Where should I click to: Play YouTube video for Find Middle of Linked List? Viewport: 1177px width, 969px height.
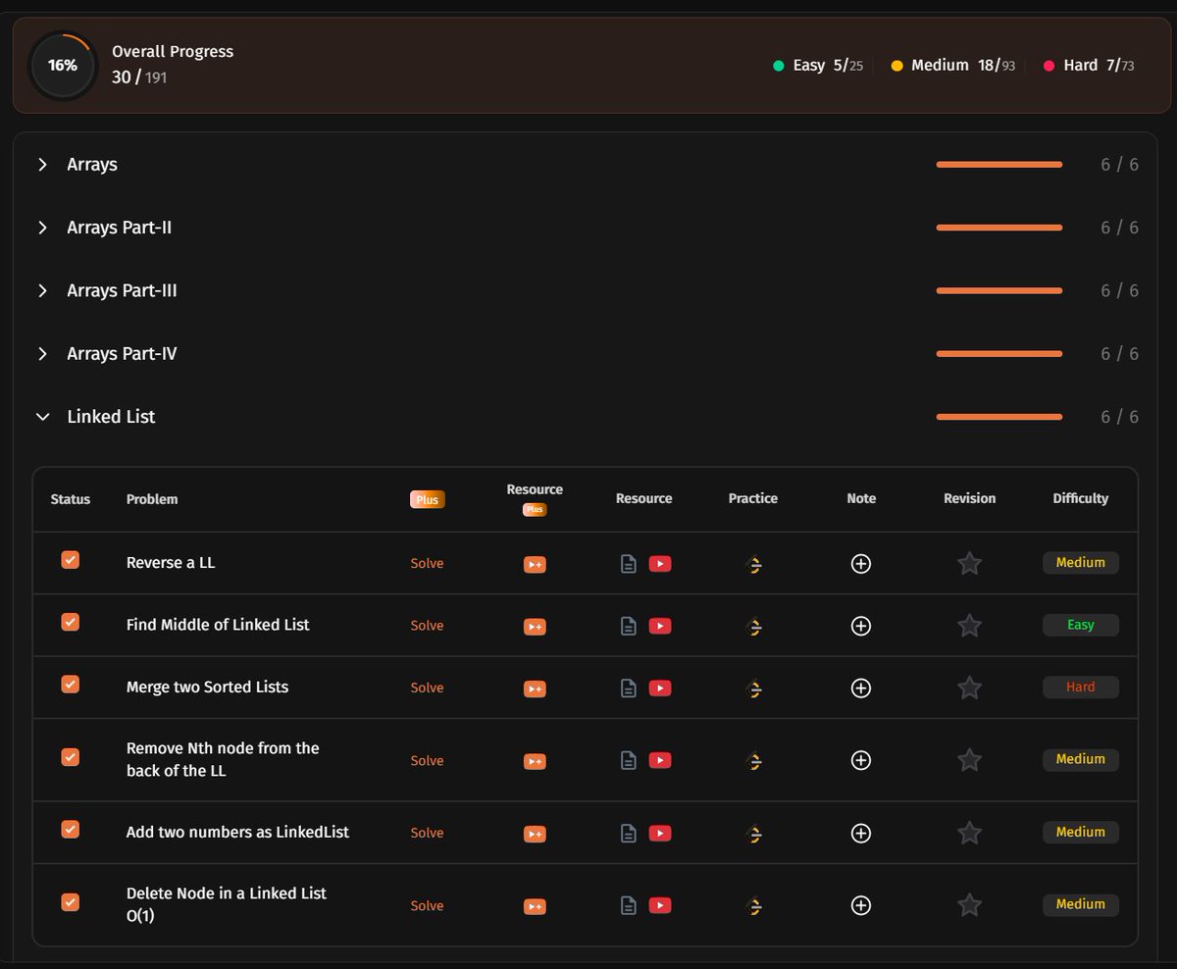click(660, 626)
